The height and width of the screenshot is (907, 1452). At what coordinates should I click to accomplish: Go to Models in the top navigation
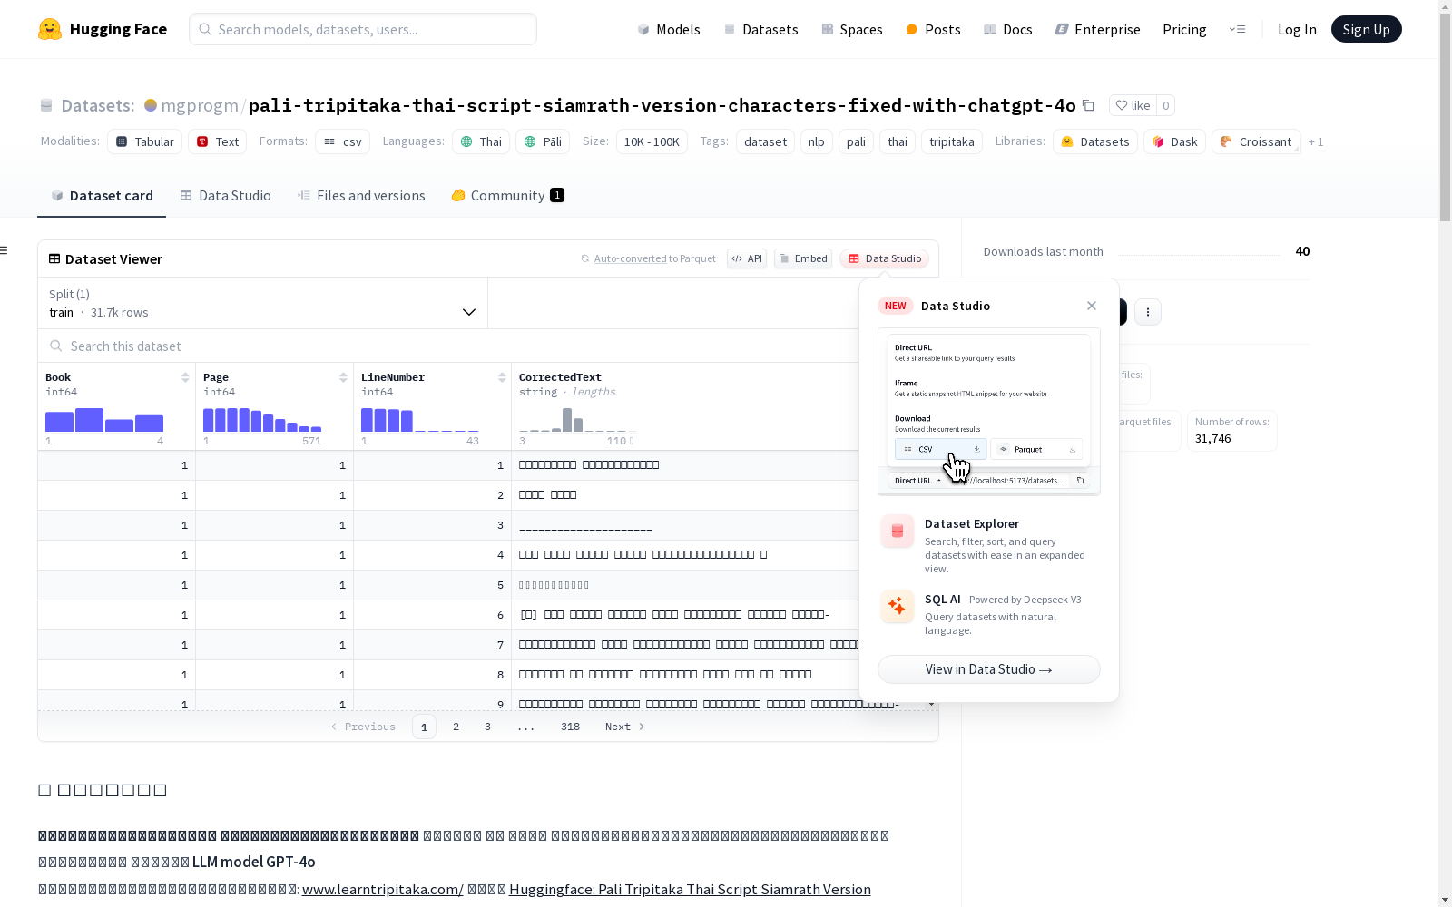tap(669, 29)
